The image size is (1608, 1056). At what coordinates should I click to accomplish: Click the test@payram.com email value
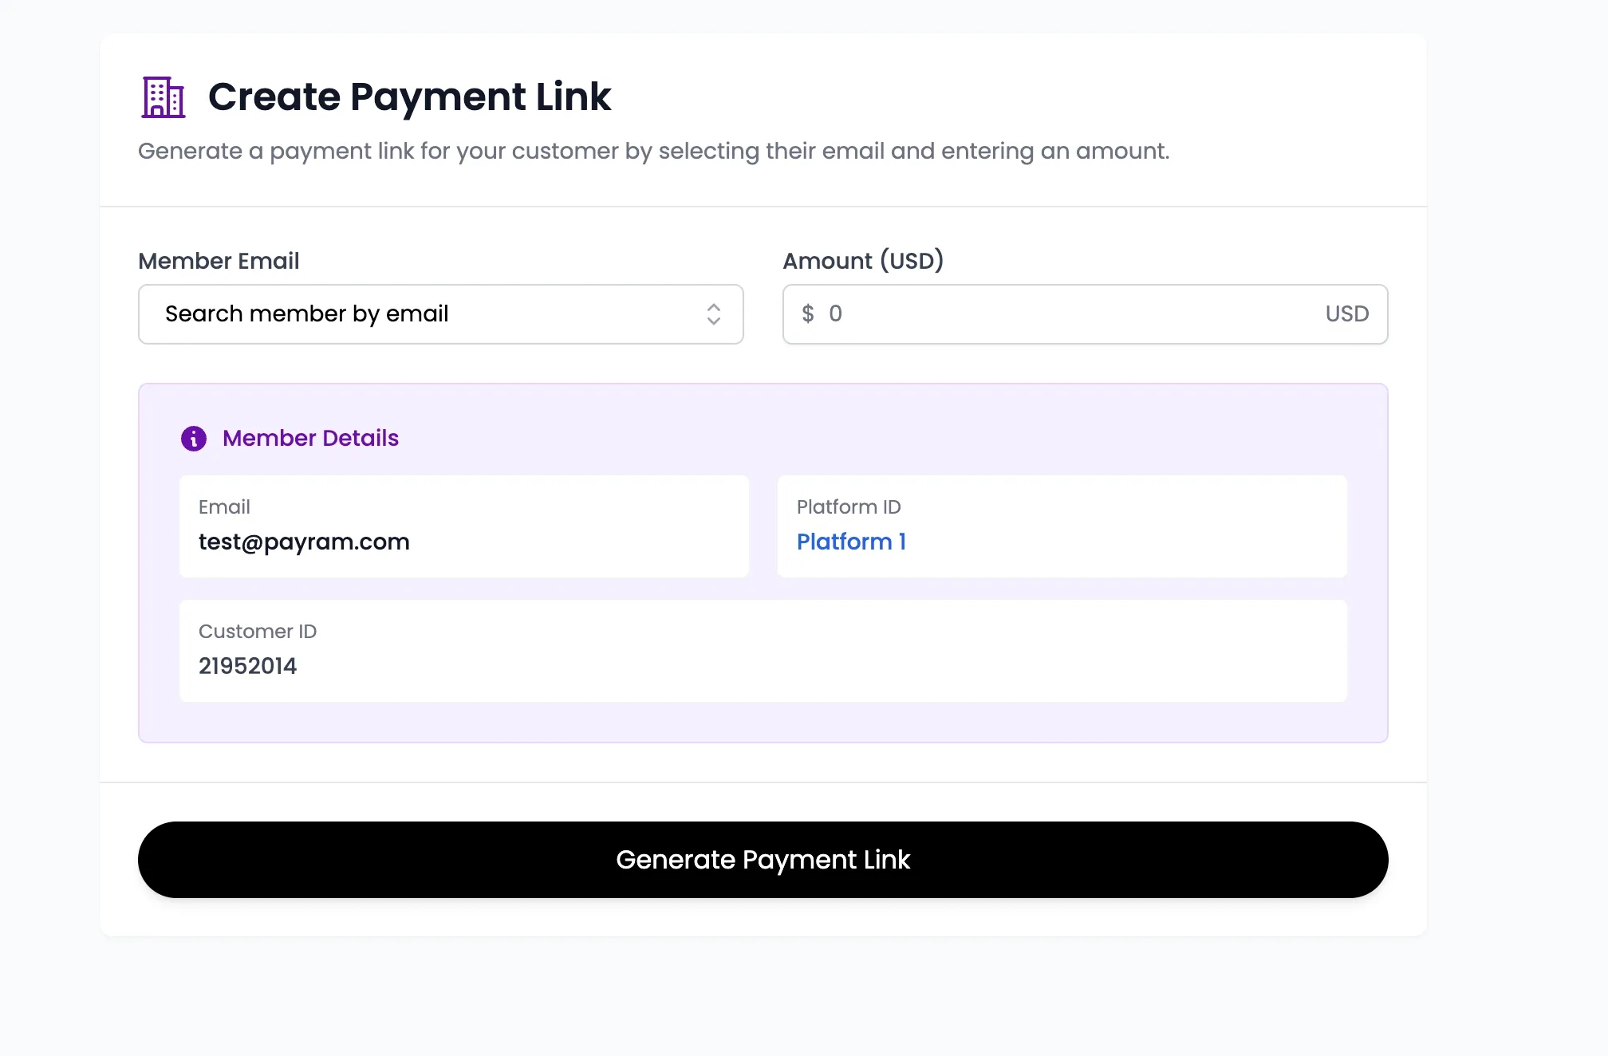tap(304, 542)
